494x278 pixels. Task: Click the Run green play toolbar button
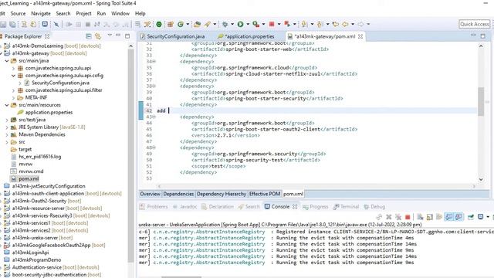point(240,24)
